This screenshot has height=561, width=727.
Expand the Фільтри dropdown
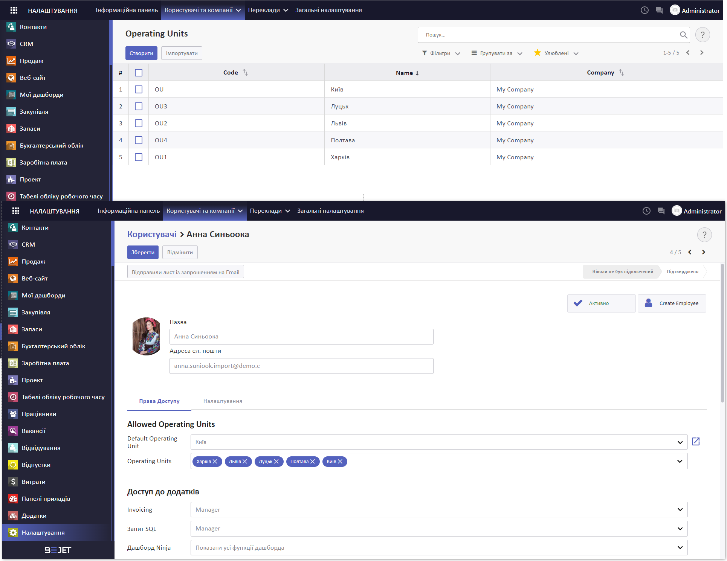(441, 53)
